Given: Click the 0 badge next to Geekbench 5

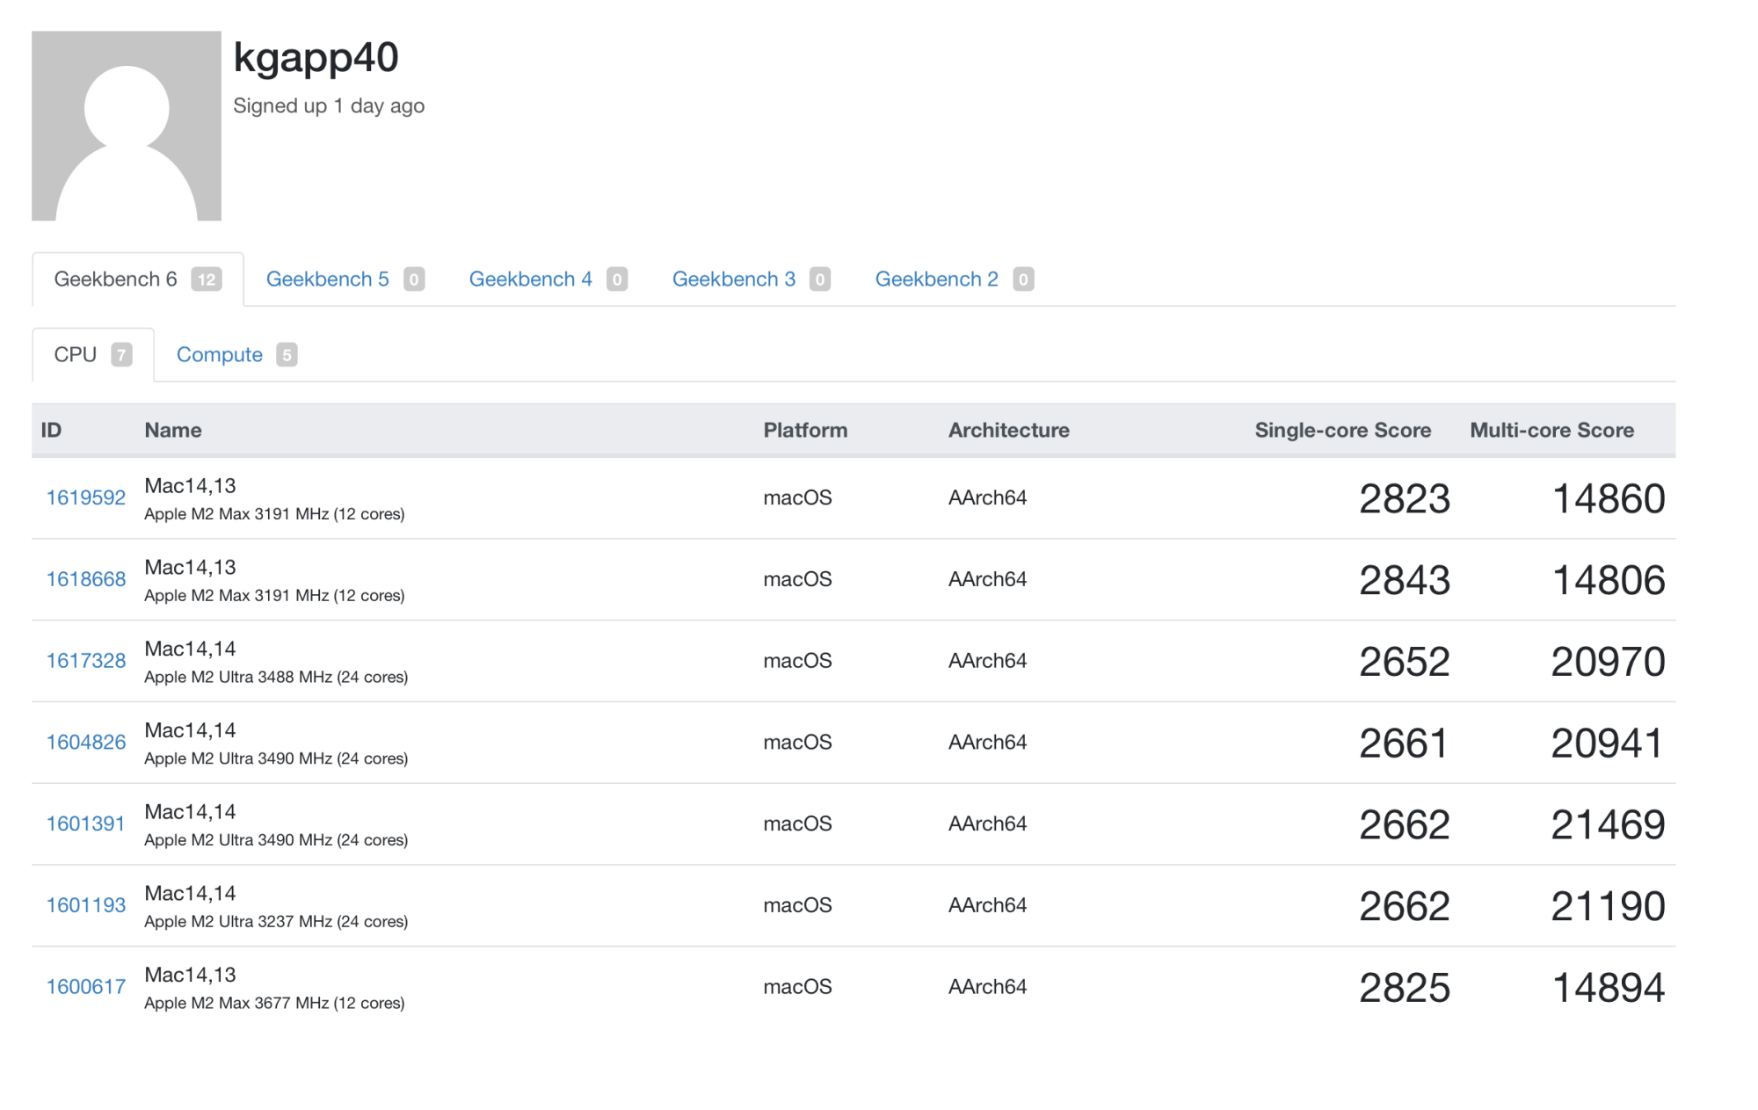Looking at the screenshot, I should 414,279.
